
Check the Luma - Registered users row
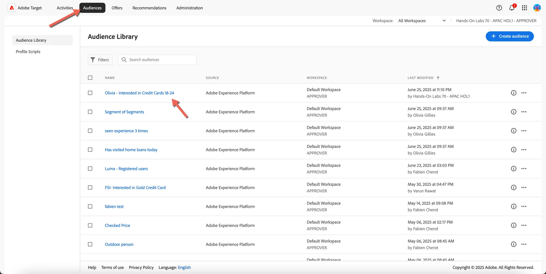(90, 169)
